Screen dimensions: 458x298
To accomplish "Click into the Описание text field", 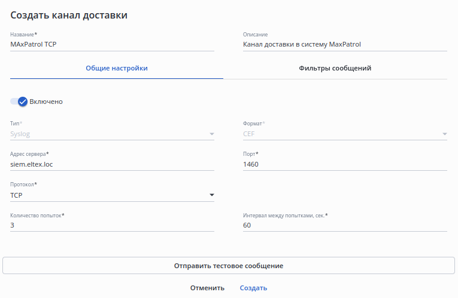I will point(345,44).
